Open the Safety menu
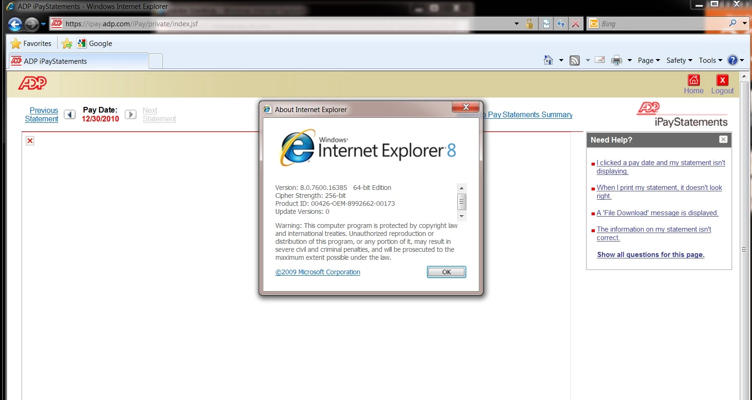752x400 pixels. pyautogui.click(x=679, y=60)
